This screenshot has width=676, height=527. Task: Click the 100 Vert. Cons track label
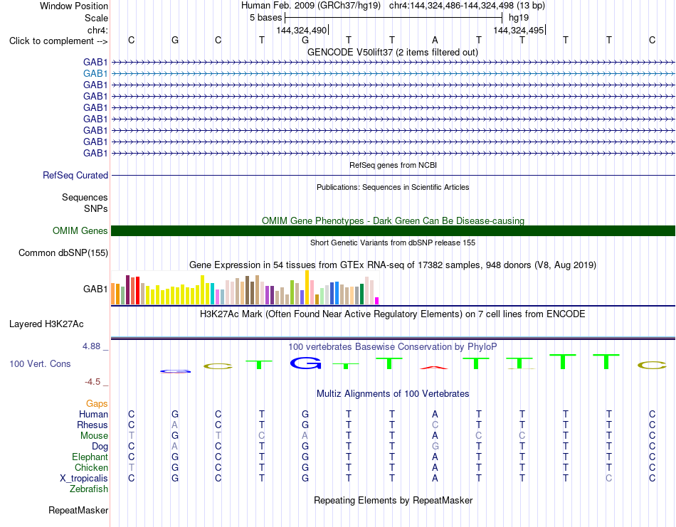tap(40, 363)
